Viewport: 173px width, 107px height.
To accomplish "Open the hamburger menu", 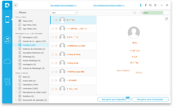I will [x=155, y=5].
